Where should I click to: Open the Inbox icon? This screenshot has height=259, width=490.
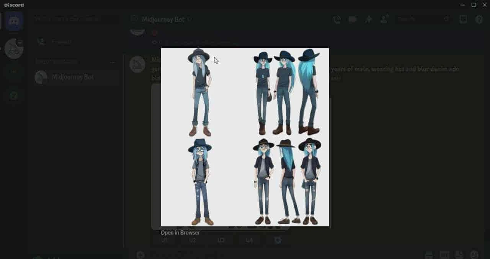[x=463, y=19]
